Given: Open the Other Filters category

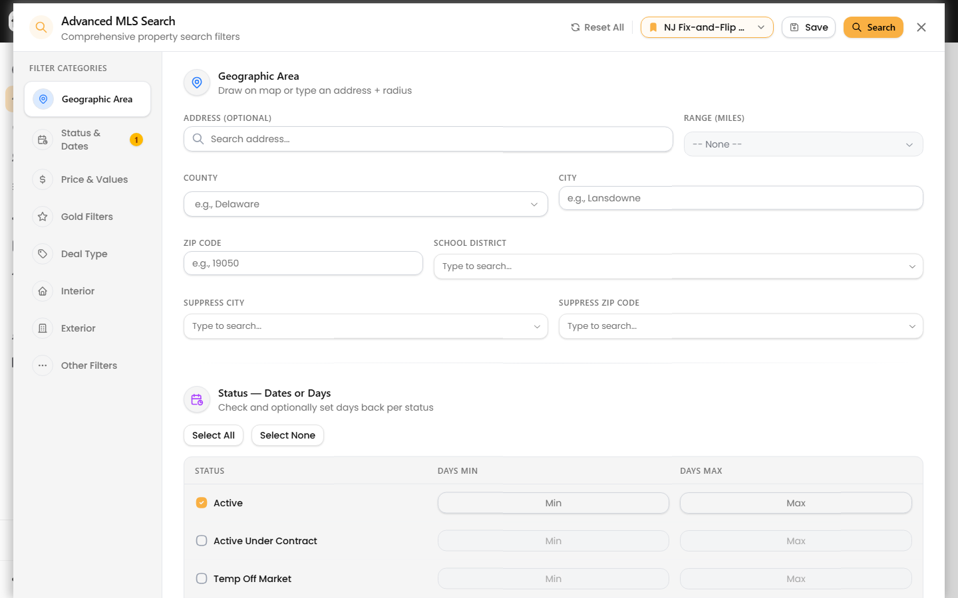Looking at the screenshot, I should (x=88, y=365).
